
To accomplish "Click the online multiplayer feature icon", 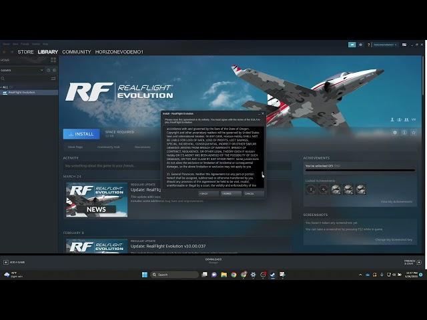I will coord(400,119).
